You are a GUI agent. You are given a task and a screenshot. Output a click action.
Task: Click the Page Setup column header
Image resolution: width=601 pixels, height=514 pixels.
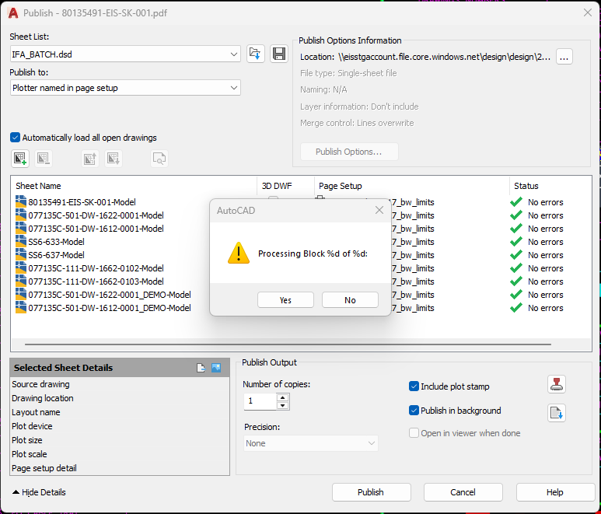pos(341,186)
